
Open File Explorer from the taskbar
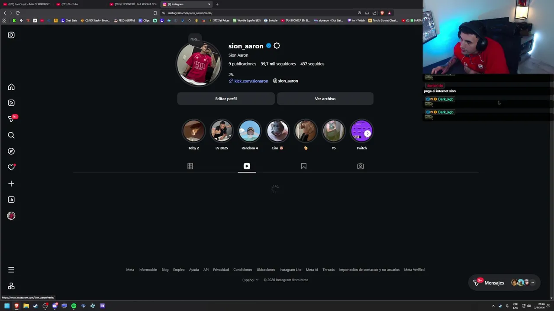click(x=26, y=306)
